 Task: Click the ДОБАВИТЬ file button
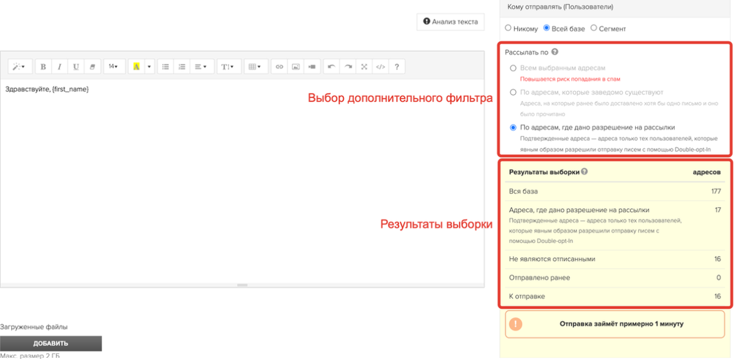pyautogui.click(x=51, y=343)
